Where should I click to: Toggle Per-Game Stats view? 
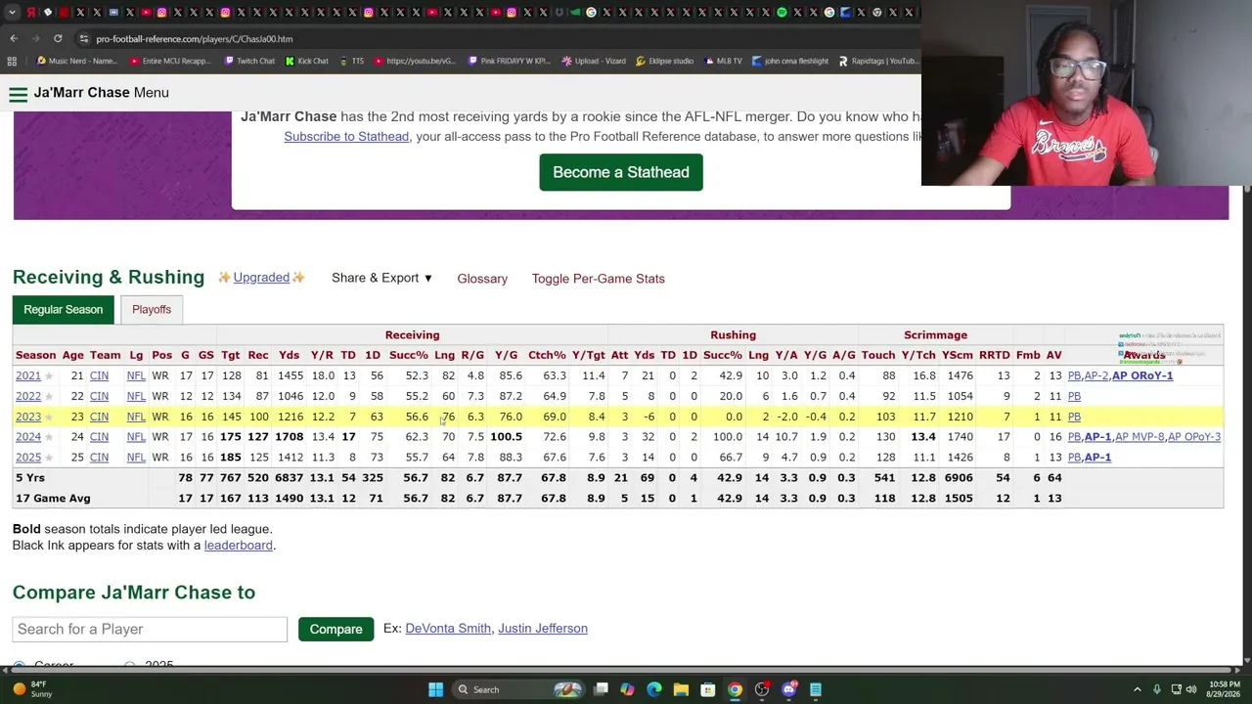pos(598,279)
